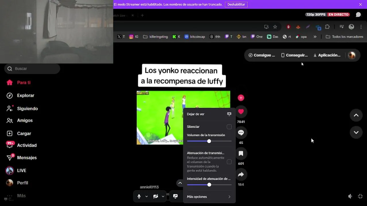The image size is (367, 206).
Task: Close the Watch Live browser tab
Action: [x=132, y=15]
